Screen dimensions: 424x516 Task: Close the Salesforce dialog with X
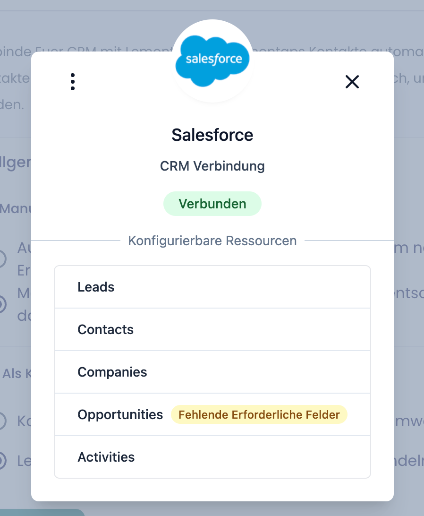click(x=352, y=82)
